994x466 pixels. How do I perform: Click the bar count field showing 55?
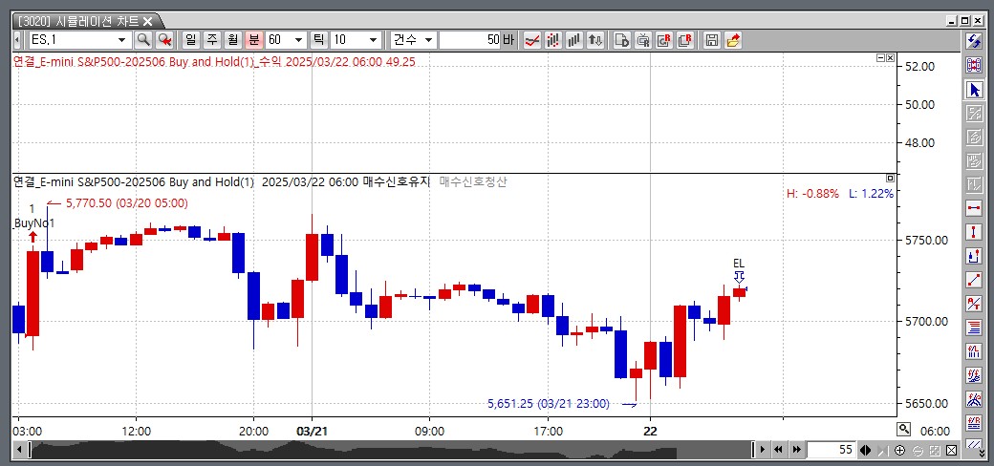pyautogui.click(x=831, y=450)
